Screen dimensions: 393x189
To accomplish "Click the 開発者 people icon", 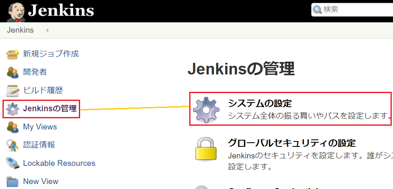I will pyautogui.click(x=12, y=72).
